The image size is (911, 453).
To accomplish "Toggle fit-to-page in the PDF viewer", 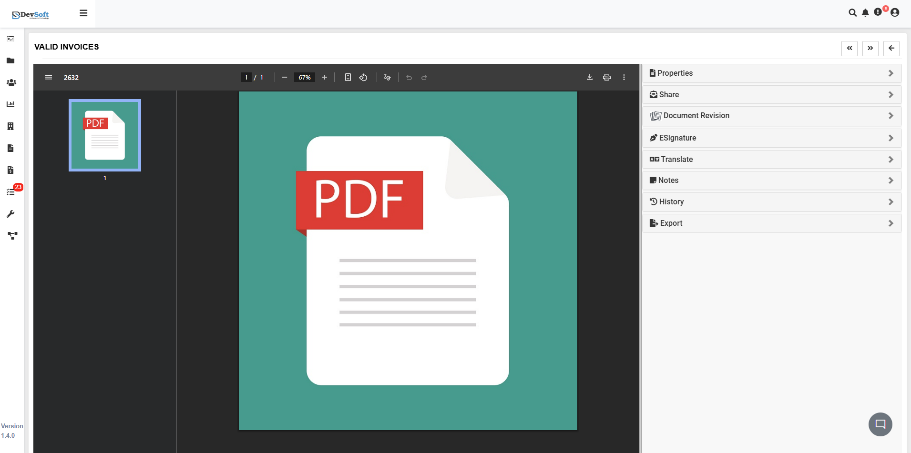I will 348,77.
